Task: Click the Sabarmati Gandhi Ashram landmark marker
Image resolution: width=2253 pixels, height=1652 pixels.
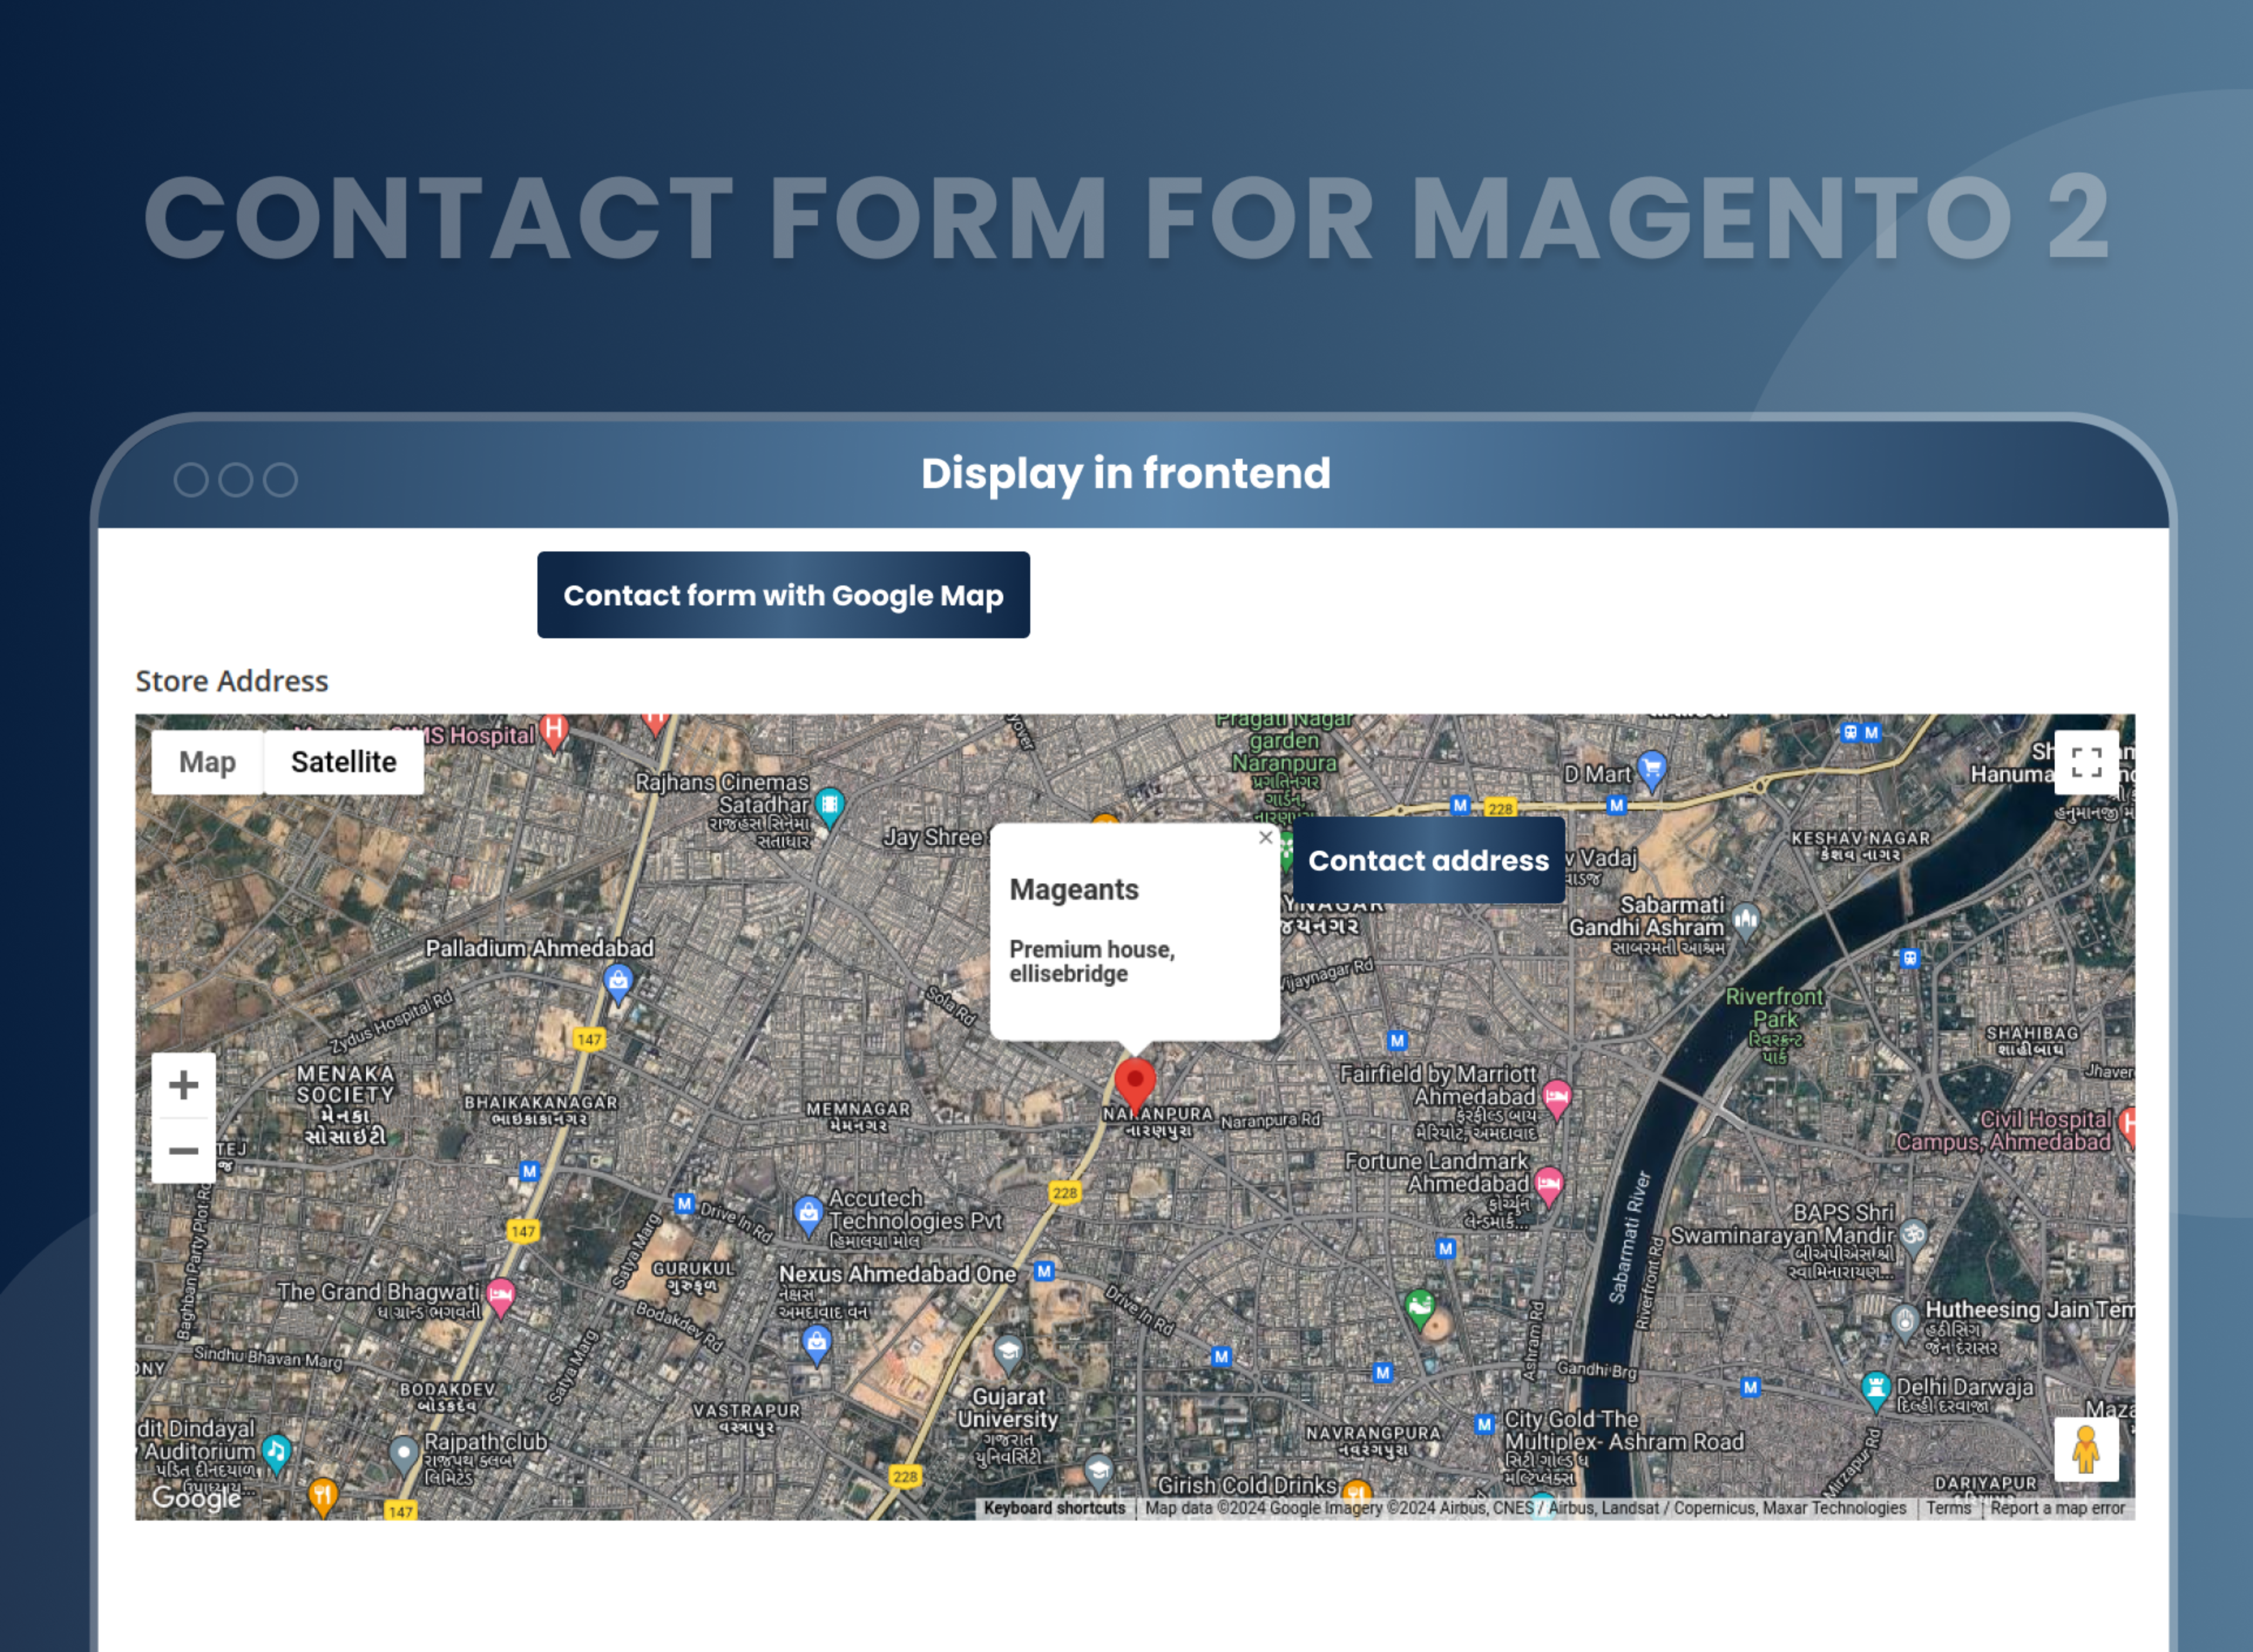Action: 1745,919
